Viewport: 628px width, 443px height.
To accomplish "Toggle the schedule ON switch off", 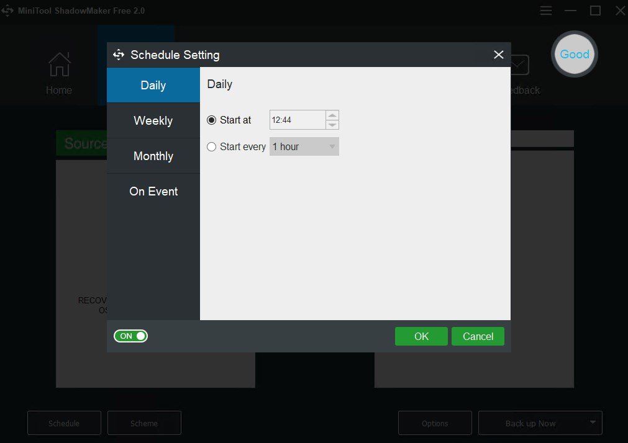I will (130, 336).
